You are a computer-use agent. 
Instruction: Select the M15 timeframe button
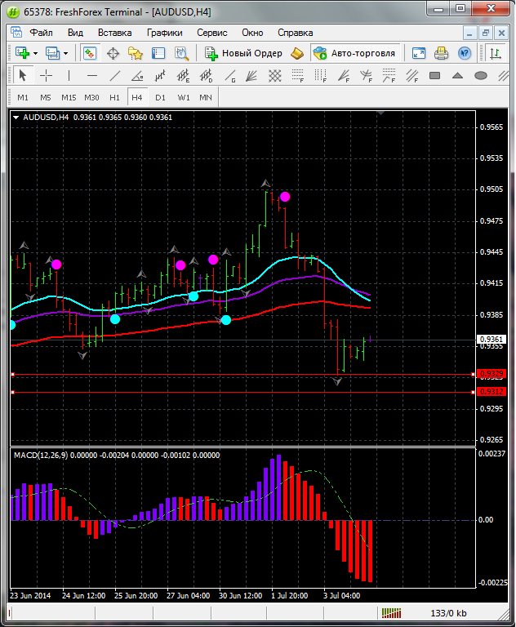point(69,97)
